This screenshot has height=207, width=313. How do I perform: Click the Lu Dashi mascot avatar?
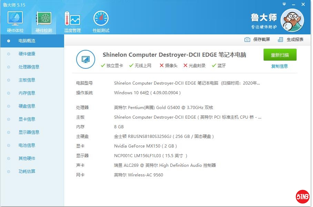point(292,20)
